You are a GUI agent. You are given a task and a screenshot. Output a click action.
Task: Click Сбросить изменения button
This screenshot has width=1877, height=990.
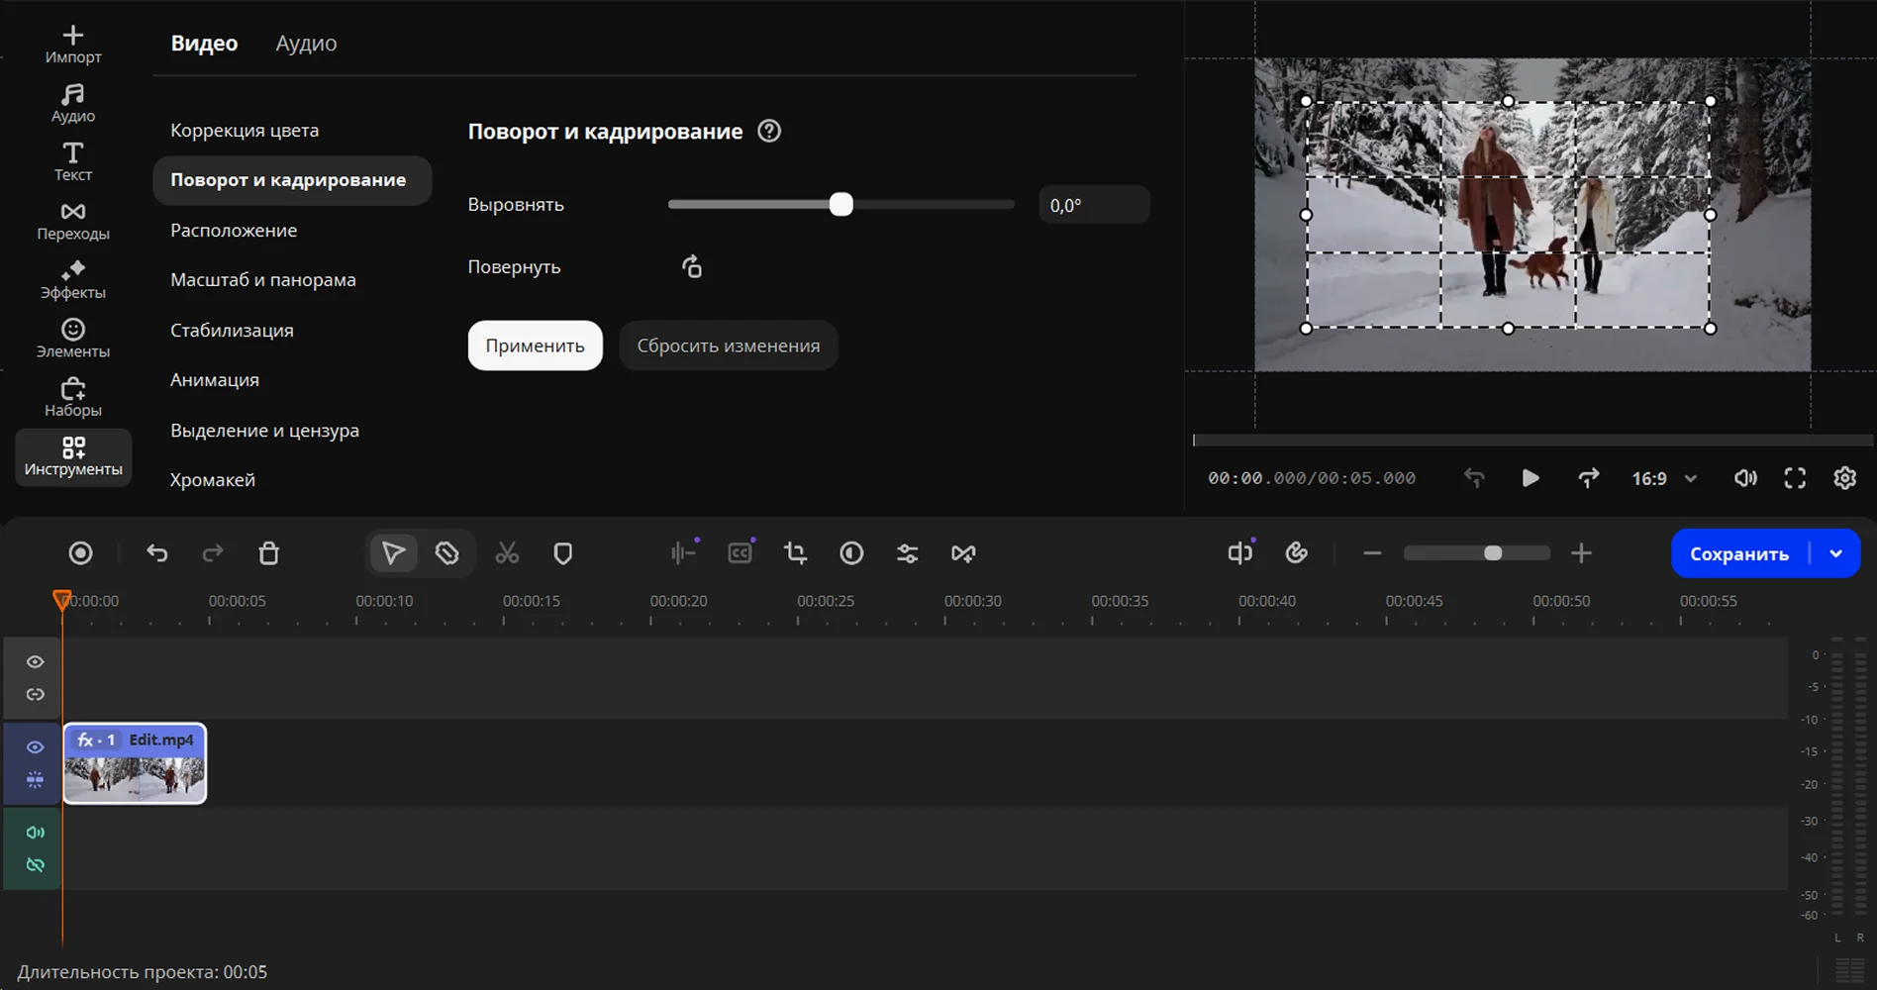(x=728, y=346)
